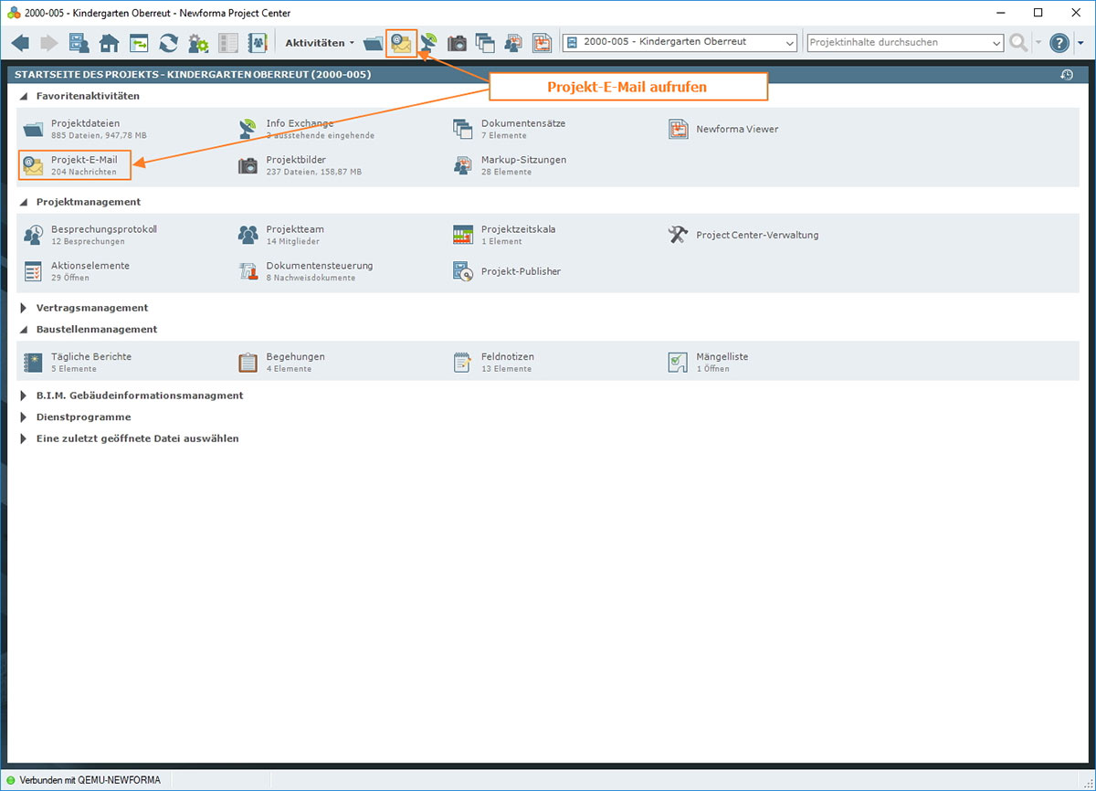Open My Project Center cabinet icon

(x=79, y=43)
